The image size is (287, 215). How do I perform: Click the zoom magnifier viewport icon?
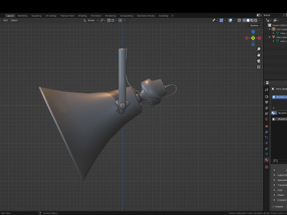click(259, 49)
